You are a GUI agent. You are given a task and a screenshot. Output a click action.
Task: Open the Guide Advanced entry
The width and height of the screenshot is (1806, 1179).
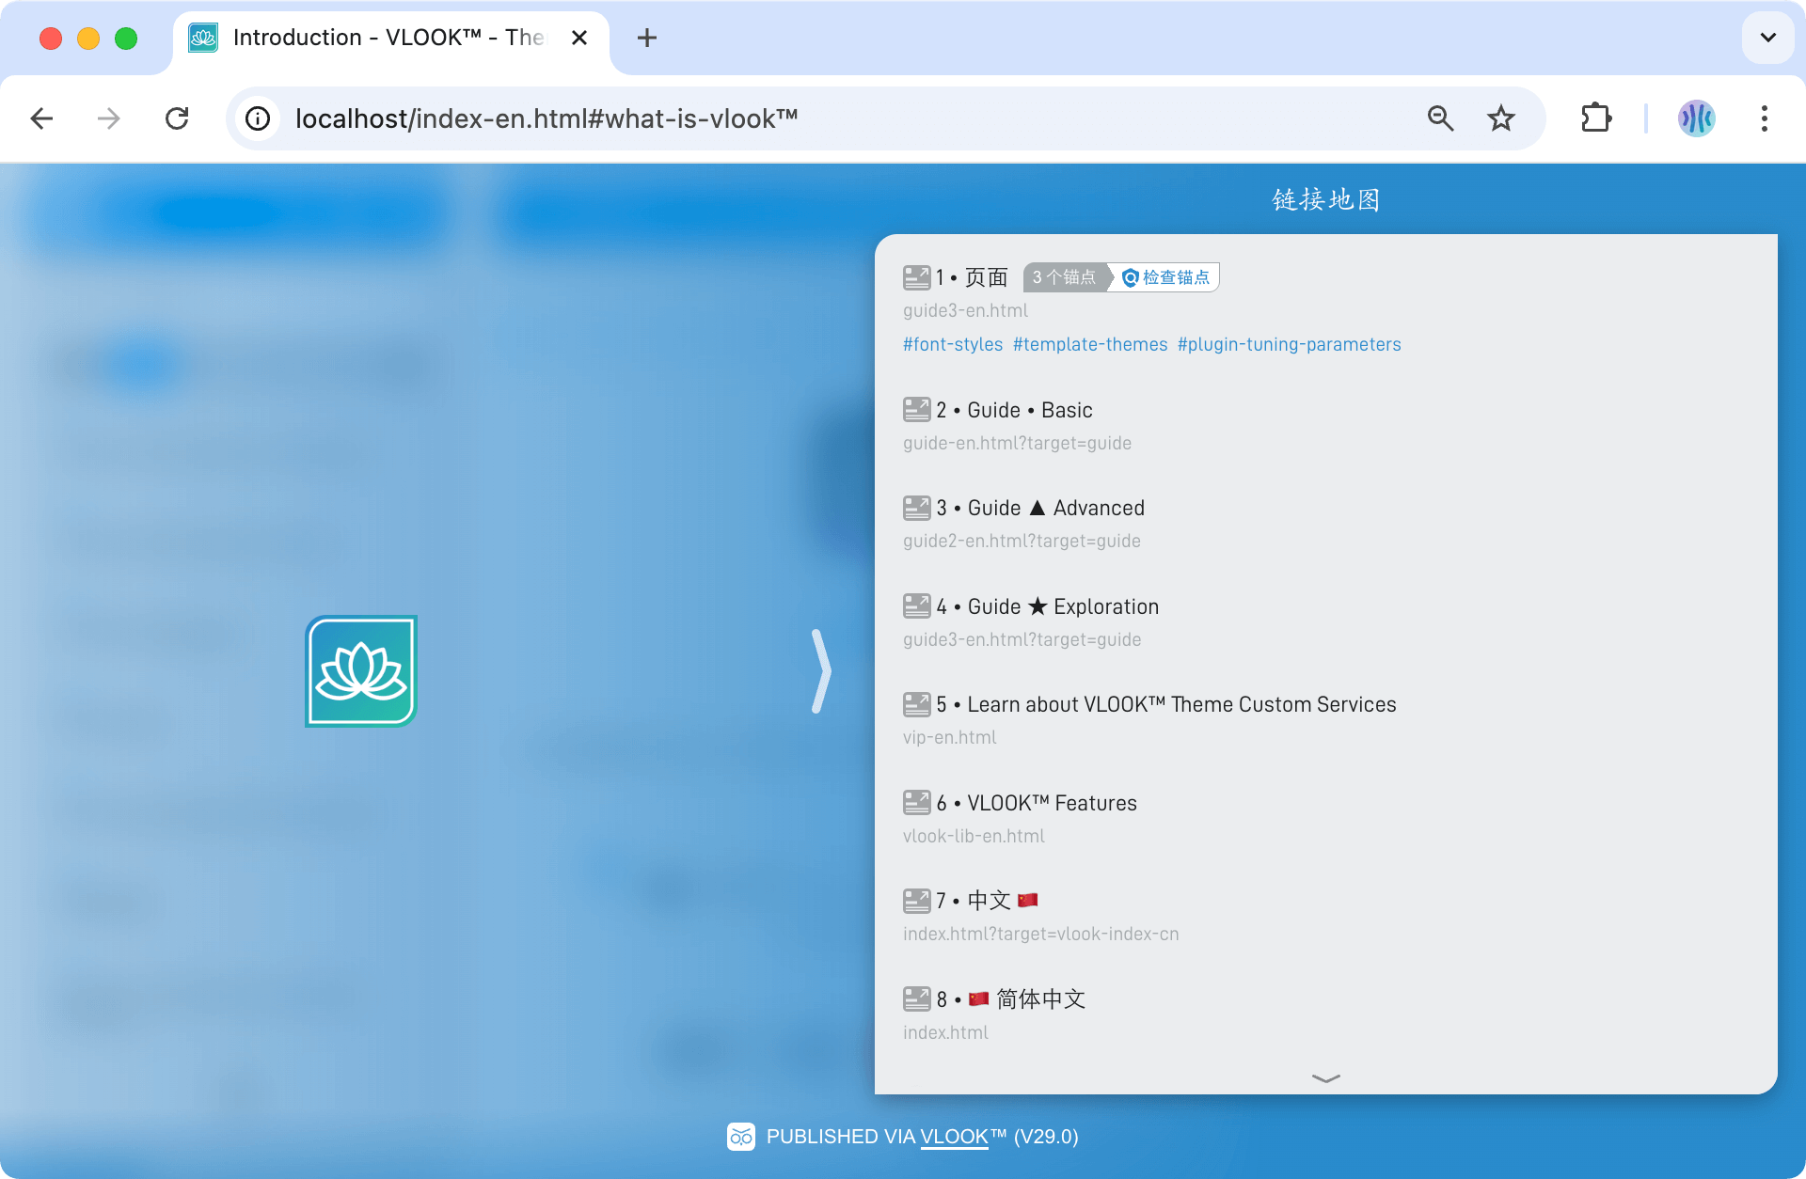1040,508
